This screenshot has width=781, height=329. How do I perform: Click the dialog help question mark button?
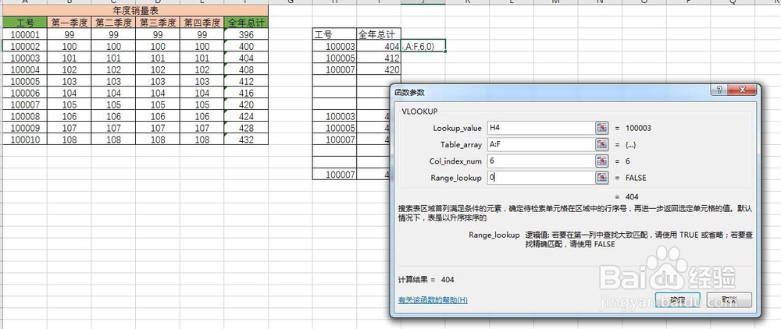(x=719, y=90)
